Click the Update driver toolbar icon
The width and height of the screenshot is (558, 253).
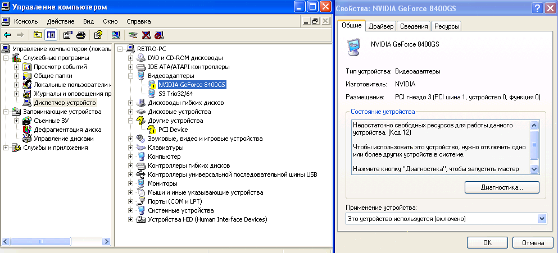(x=133, y=35)
